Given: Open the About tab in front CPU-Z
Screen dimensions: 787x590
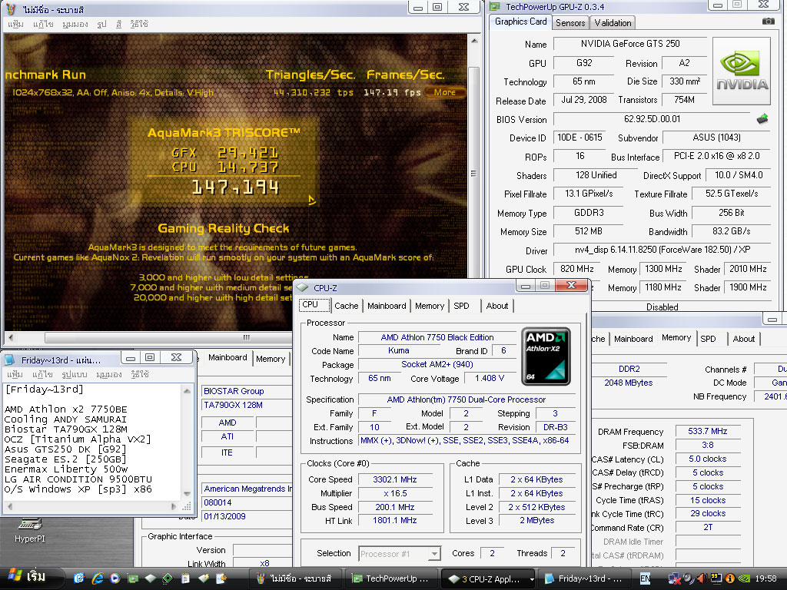Looking at the screenshot, I should point(497,306).
